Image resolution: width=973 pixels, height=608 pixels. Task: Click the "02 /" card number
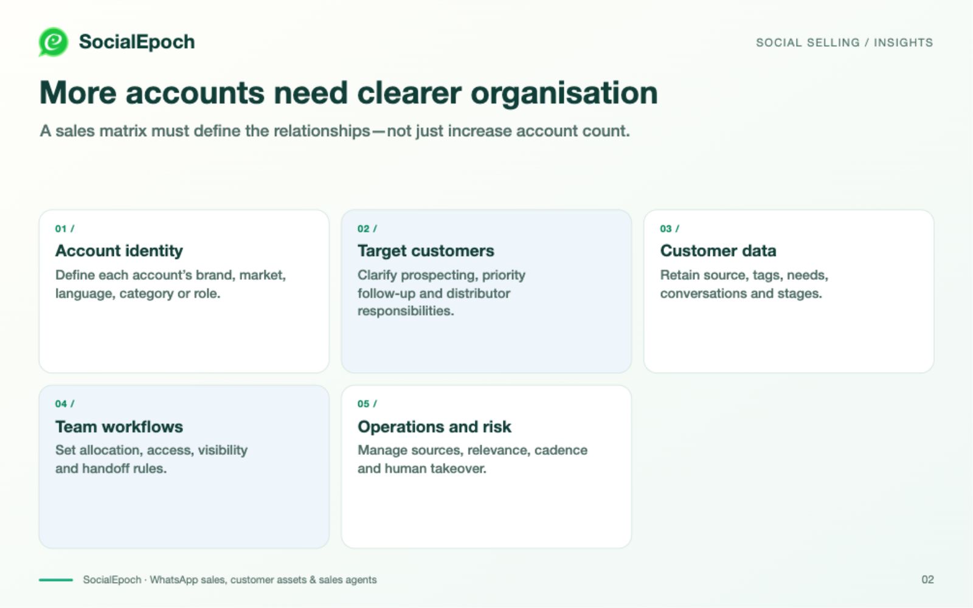coord(367,229)
